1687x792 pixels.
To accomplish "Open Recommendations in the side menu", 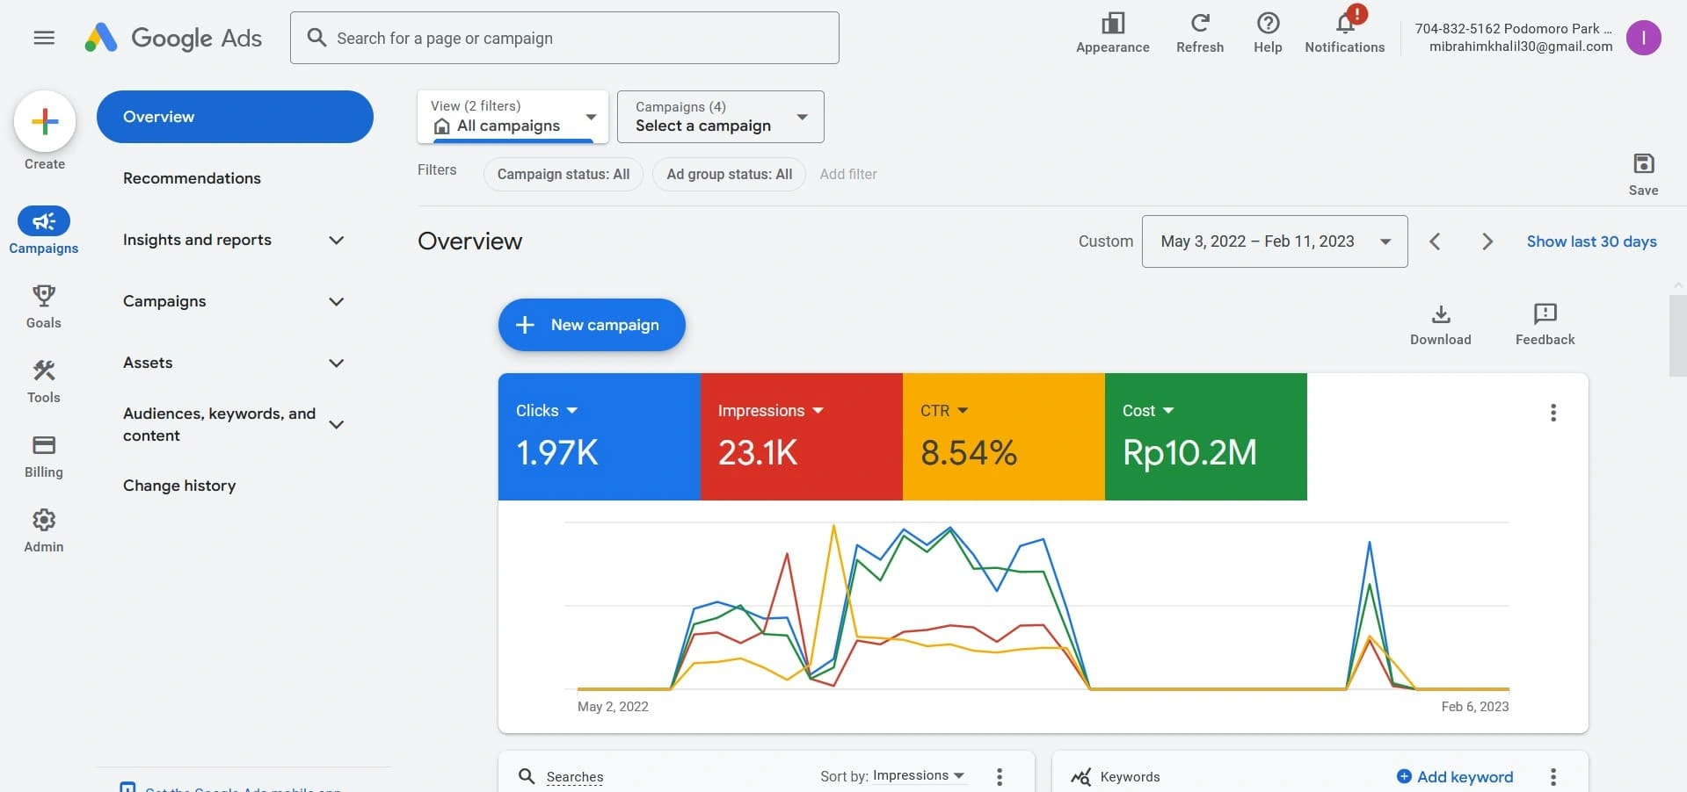I will coord(192,178).
